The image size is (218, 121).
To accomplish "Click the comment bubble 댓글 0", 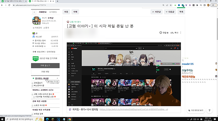I will point(164,33).
